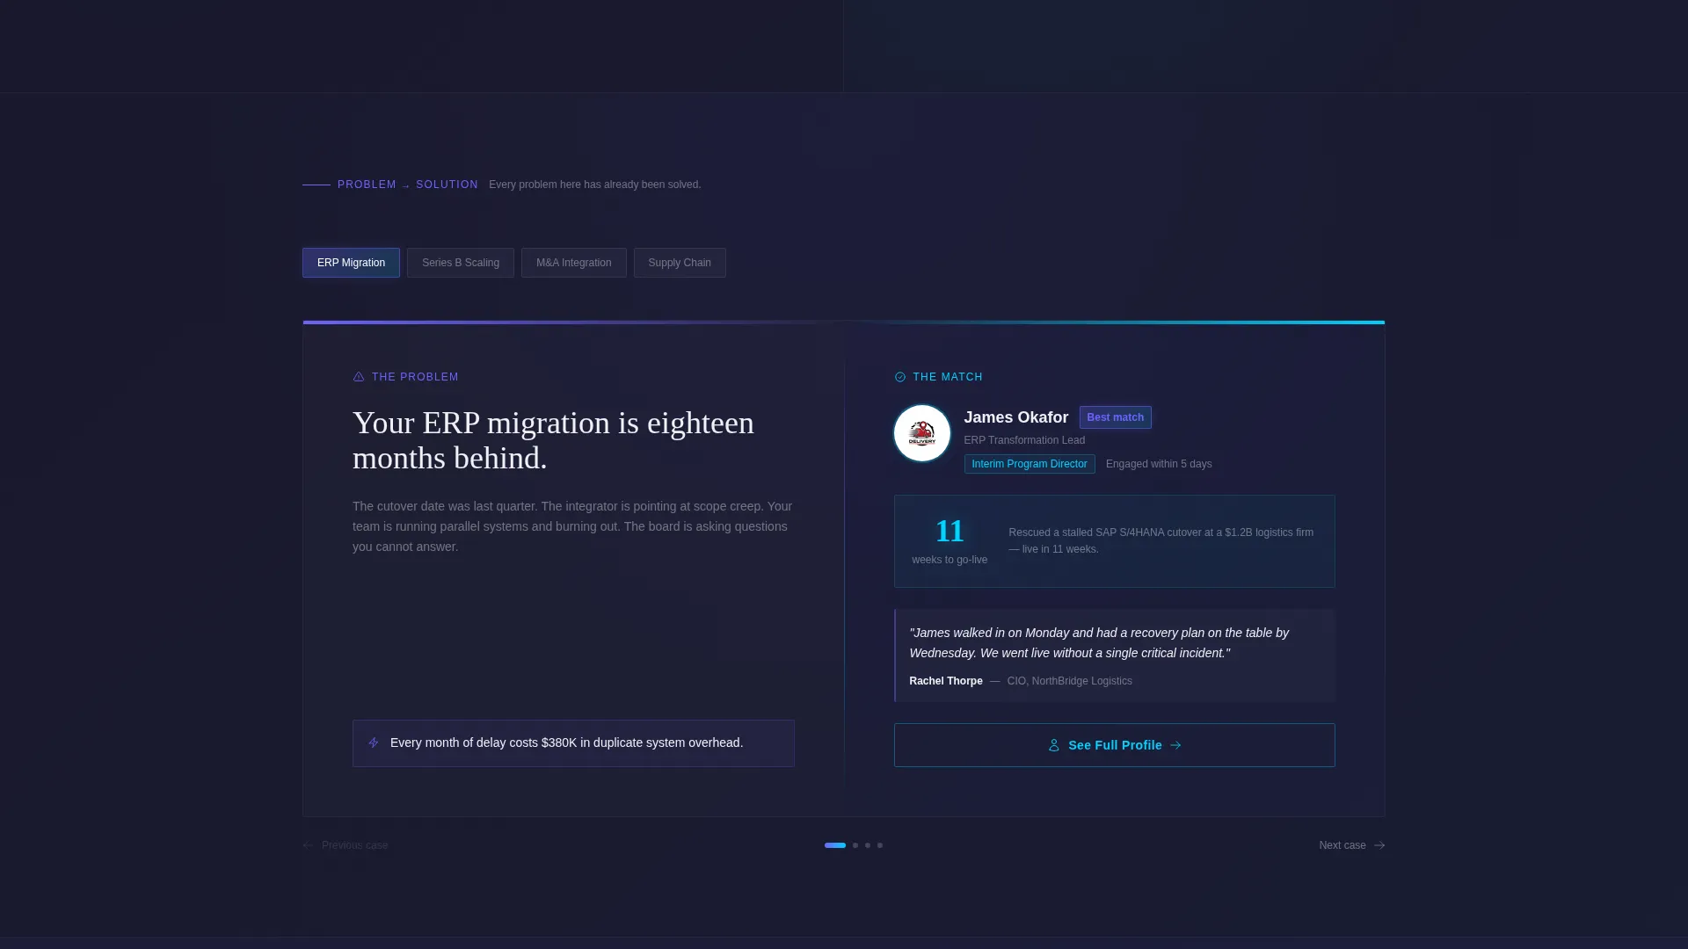
Task: Click the THE MATCH section label
Action: (948, 377)
